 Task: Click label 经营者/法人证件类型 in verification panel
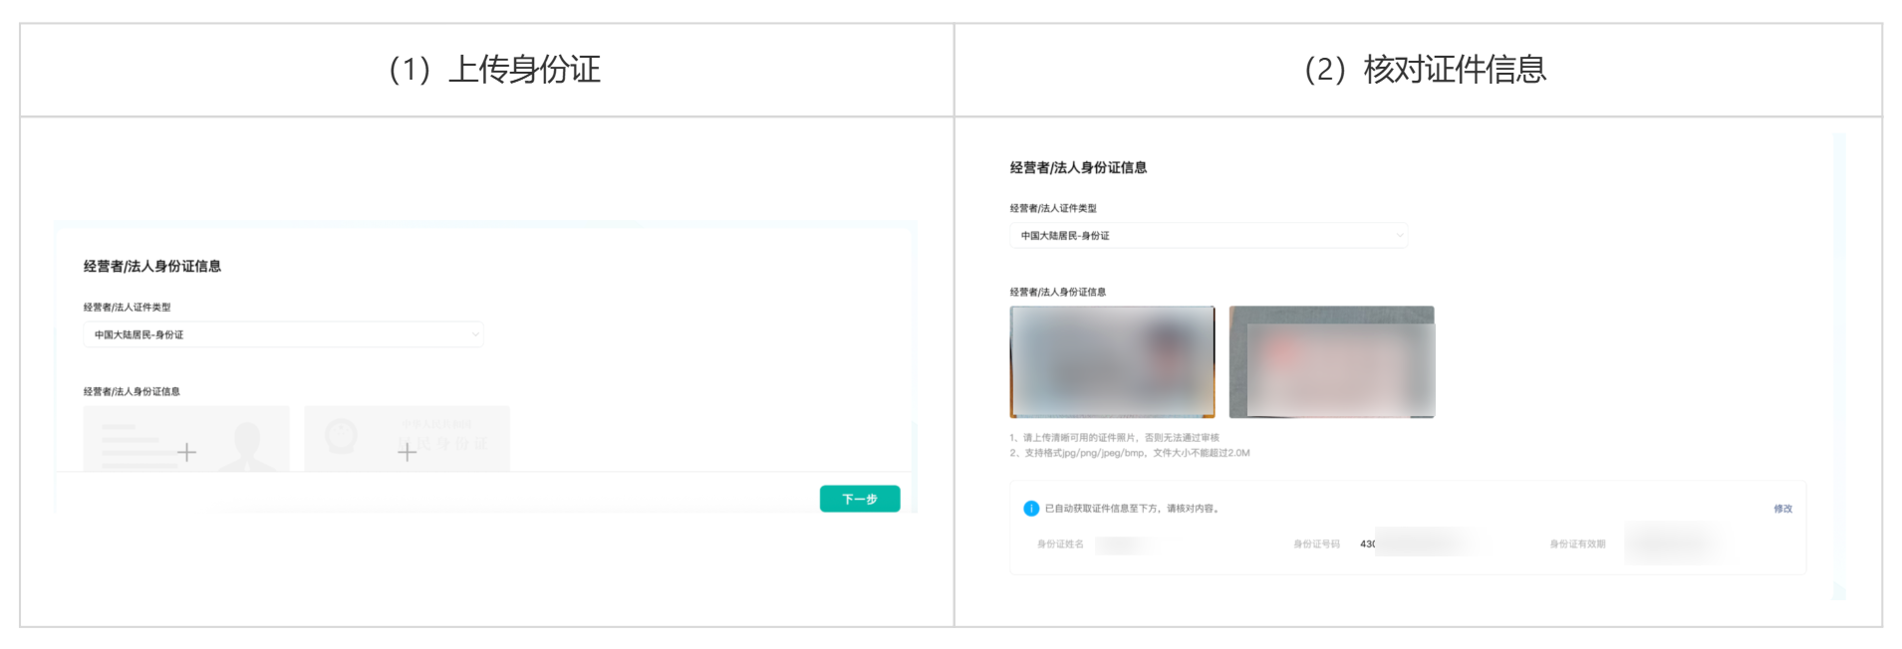pyautogui.click(x=1053, y=209)
